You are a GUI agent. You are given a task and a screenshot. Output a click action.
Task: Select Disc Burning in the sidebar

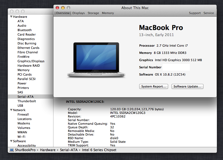27,43
